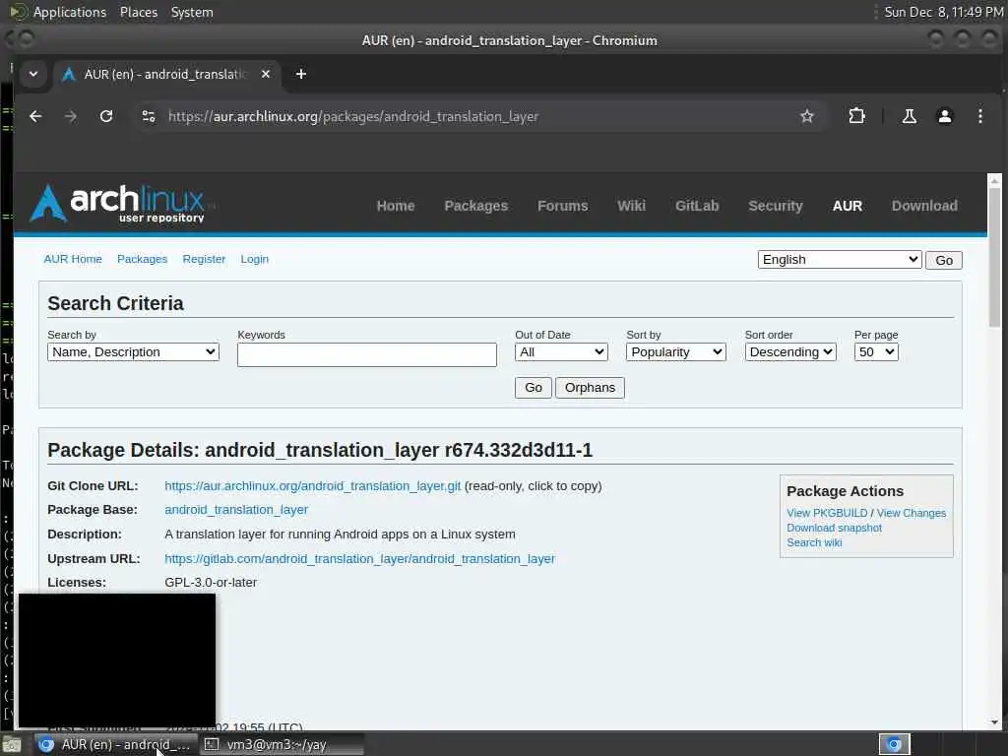Click the page vertical scrollbar thumb
The image size is (1008, 756).
tap(994, 257)
